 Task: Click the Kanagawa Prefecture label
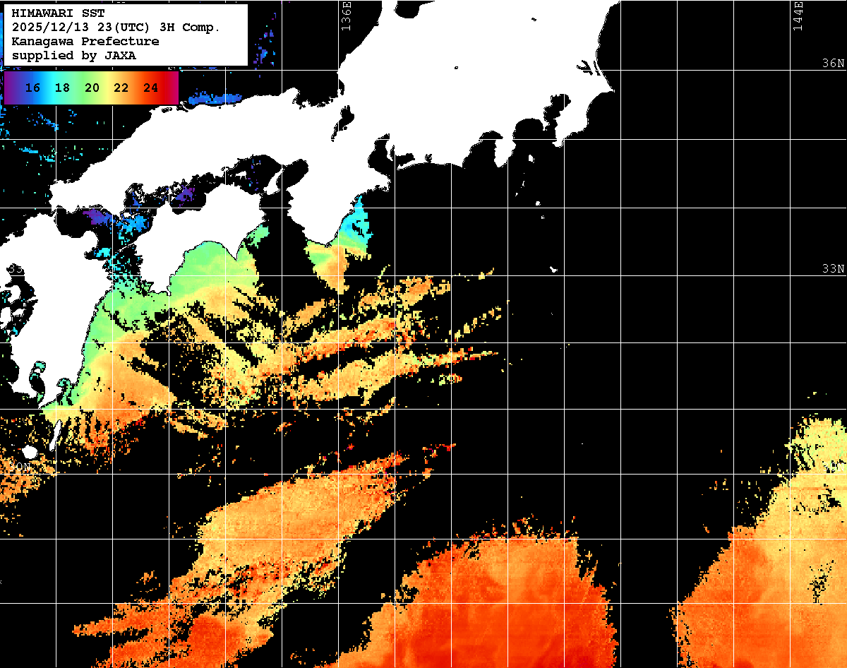[x=85, y=41]
